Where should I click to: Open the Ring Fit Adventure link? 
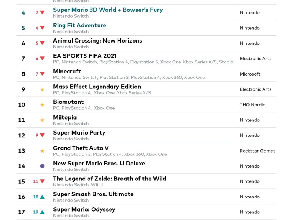click(x=79, y=25)
